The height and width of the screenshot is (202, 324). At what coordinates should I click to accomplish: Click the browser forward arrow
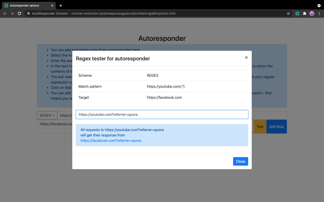pyautogui.click(x=12, y=13)
